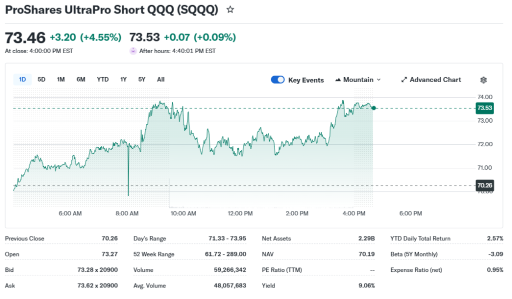512x299 pixels.
Task: Click the current price 73.53 chart label
Action: point(484,108)
